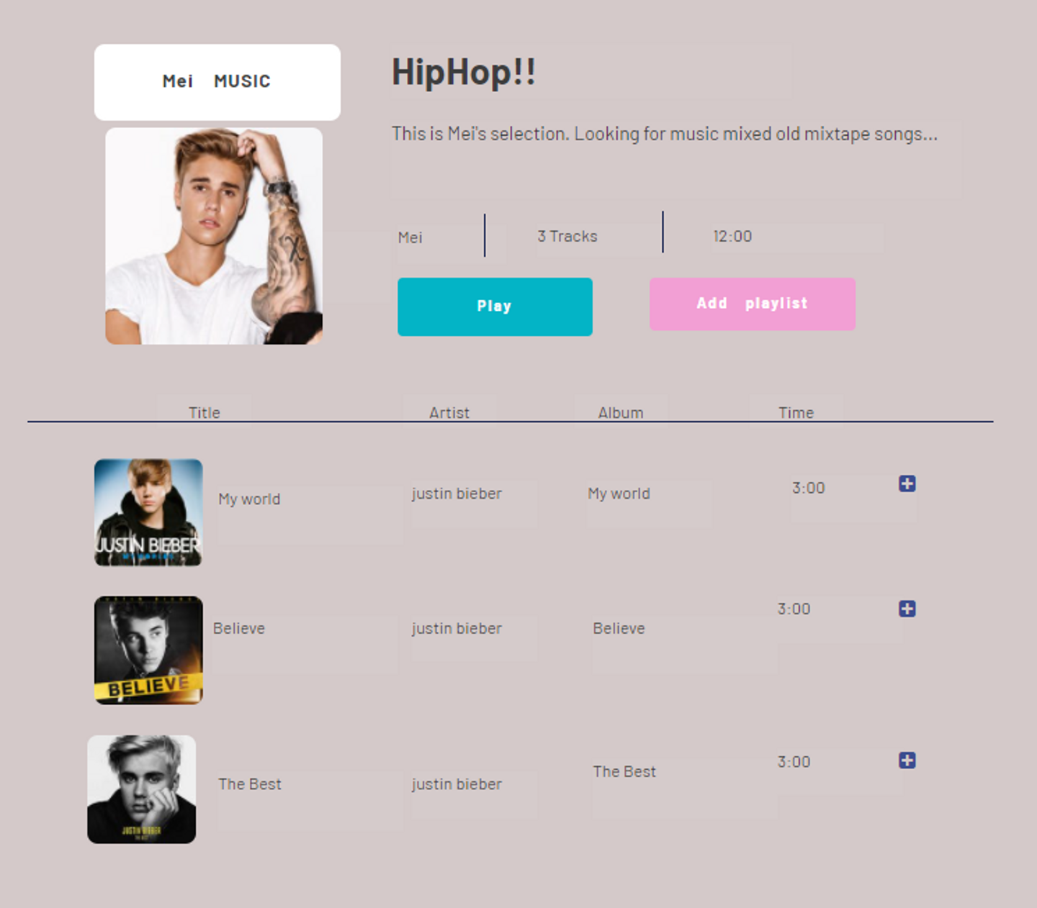The height and width of the screenshot is (908, 1037).
Task: Click the My world song title
Action: click(249, 499)
